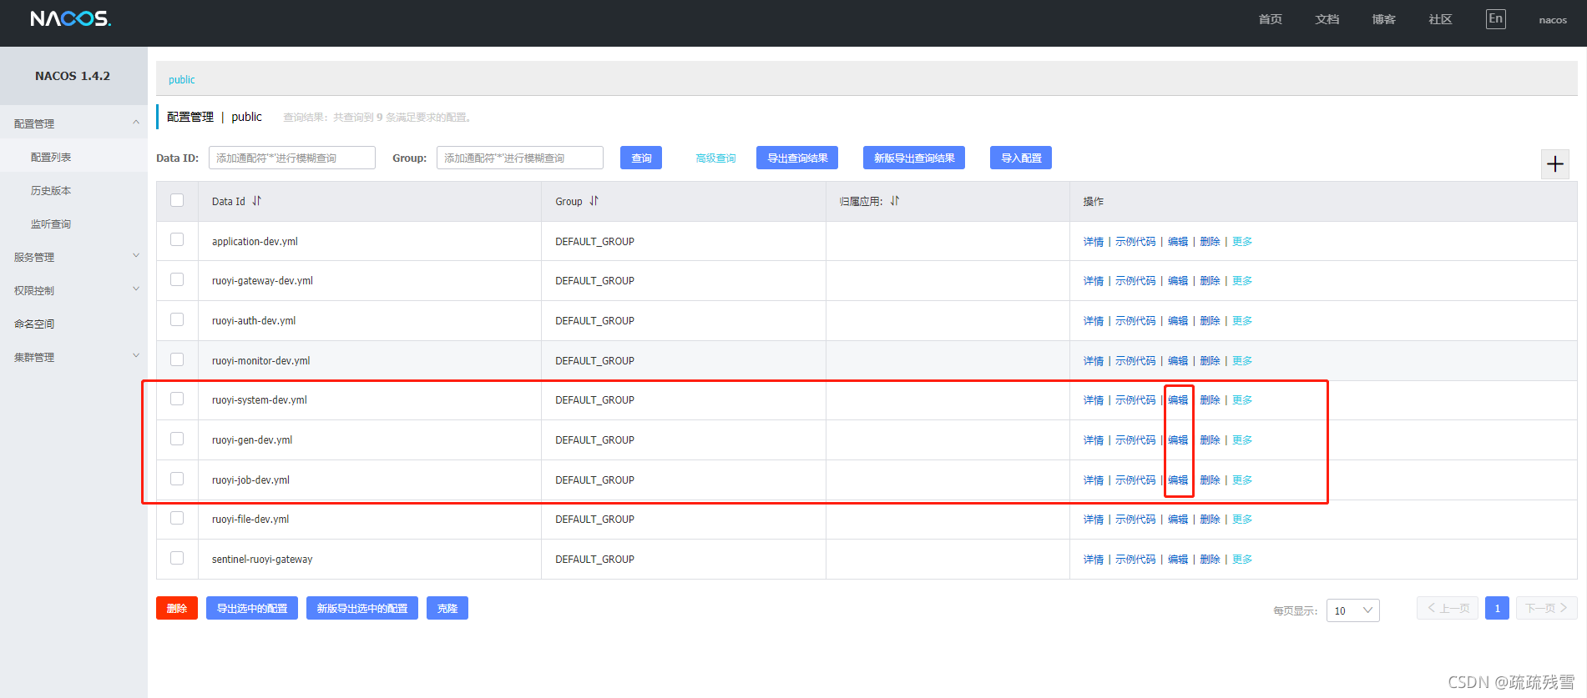Check the ruoyi-gen-dev.yml row checkbox
The height and width of the screenshot is (698, 1587).
pyautogui.click(x=177, y=439)
